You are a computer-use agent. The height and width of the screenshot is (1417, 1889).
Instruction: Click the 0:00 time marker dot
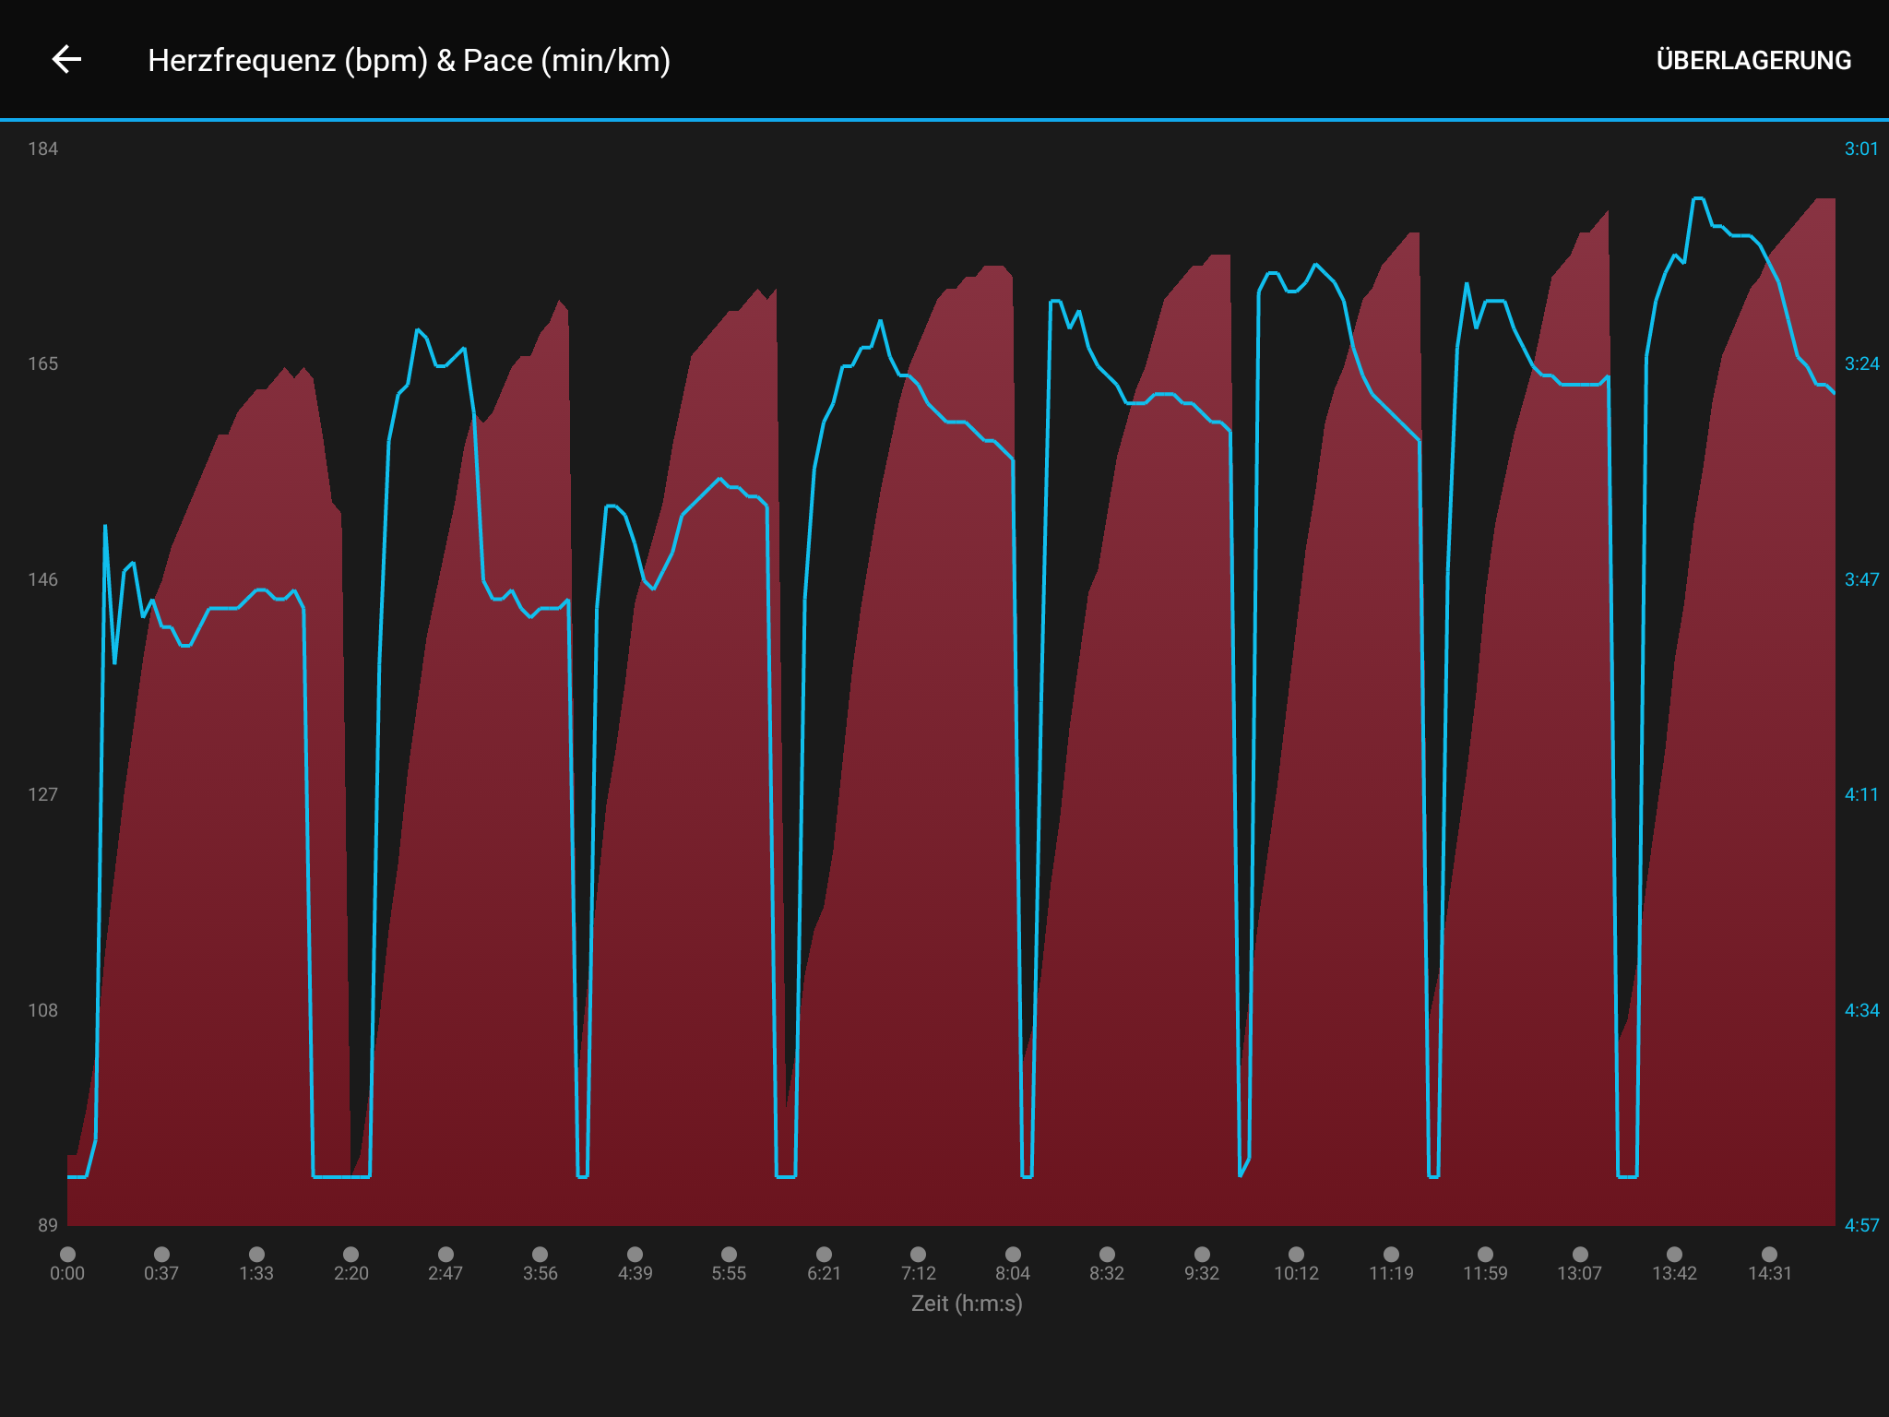67,1254
